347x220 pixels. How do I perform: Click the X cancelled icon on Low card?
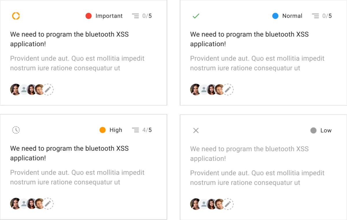coord(196,130)
